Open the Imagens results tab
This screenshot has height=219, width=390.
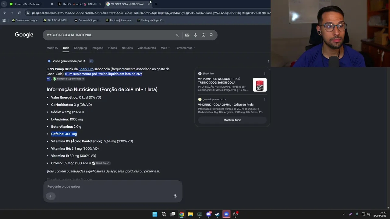pyautogui.click(x=97, y=48)
